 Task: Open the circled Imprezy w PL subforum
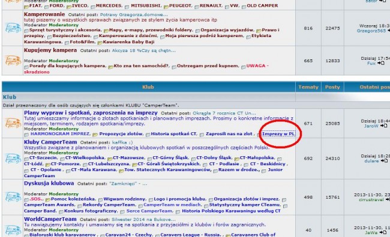[x=278, y=134]
